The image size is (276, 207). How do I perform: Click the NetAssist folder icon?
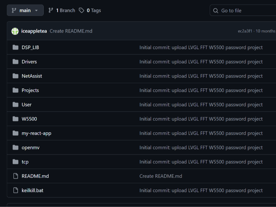point(15,76)
